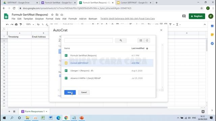The image size is (216, 121).
Task: Select Contoh SERTIFIKAT slides file
Action: coord(107,63)
